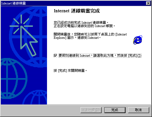The image size is (152, 117).
Task: Click the small globe at banner bottom
Action: 35,97
